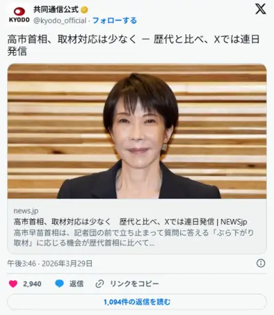
Task: Open the NEWSjp article card title
Action: (130, 222)
